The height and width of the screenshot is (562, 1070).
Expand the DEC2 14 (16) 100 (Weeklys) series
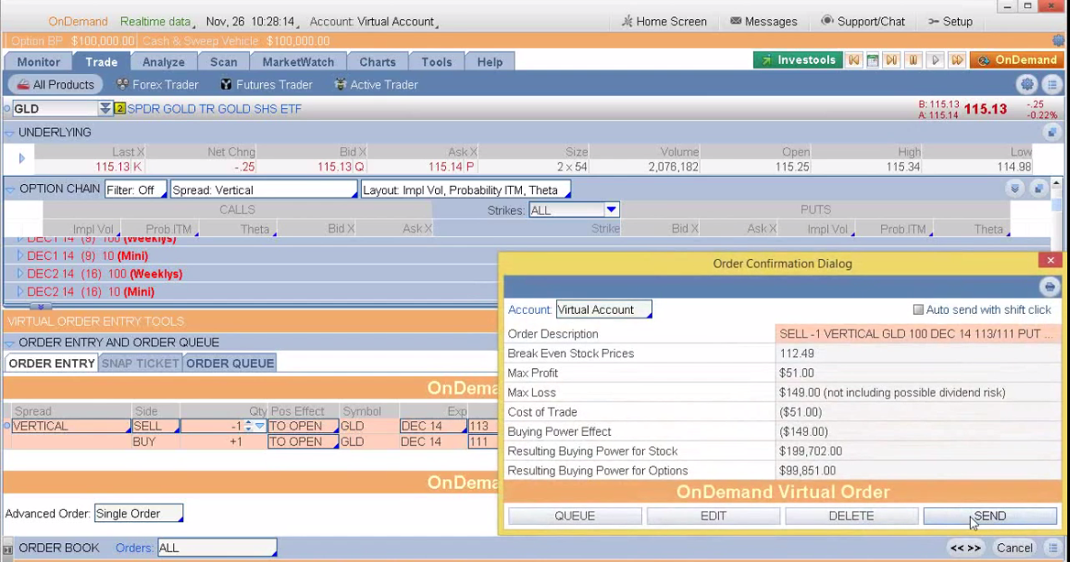pos(20,273)
